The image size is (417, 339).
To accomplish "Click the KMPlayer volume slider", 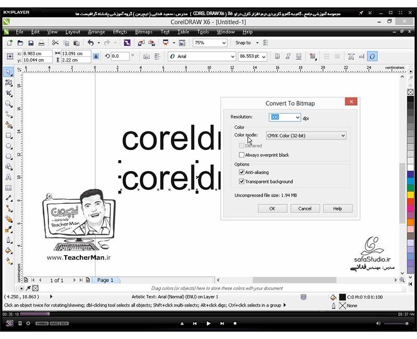I will 396,323.
